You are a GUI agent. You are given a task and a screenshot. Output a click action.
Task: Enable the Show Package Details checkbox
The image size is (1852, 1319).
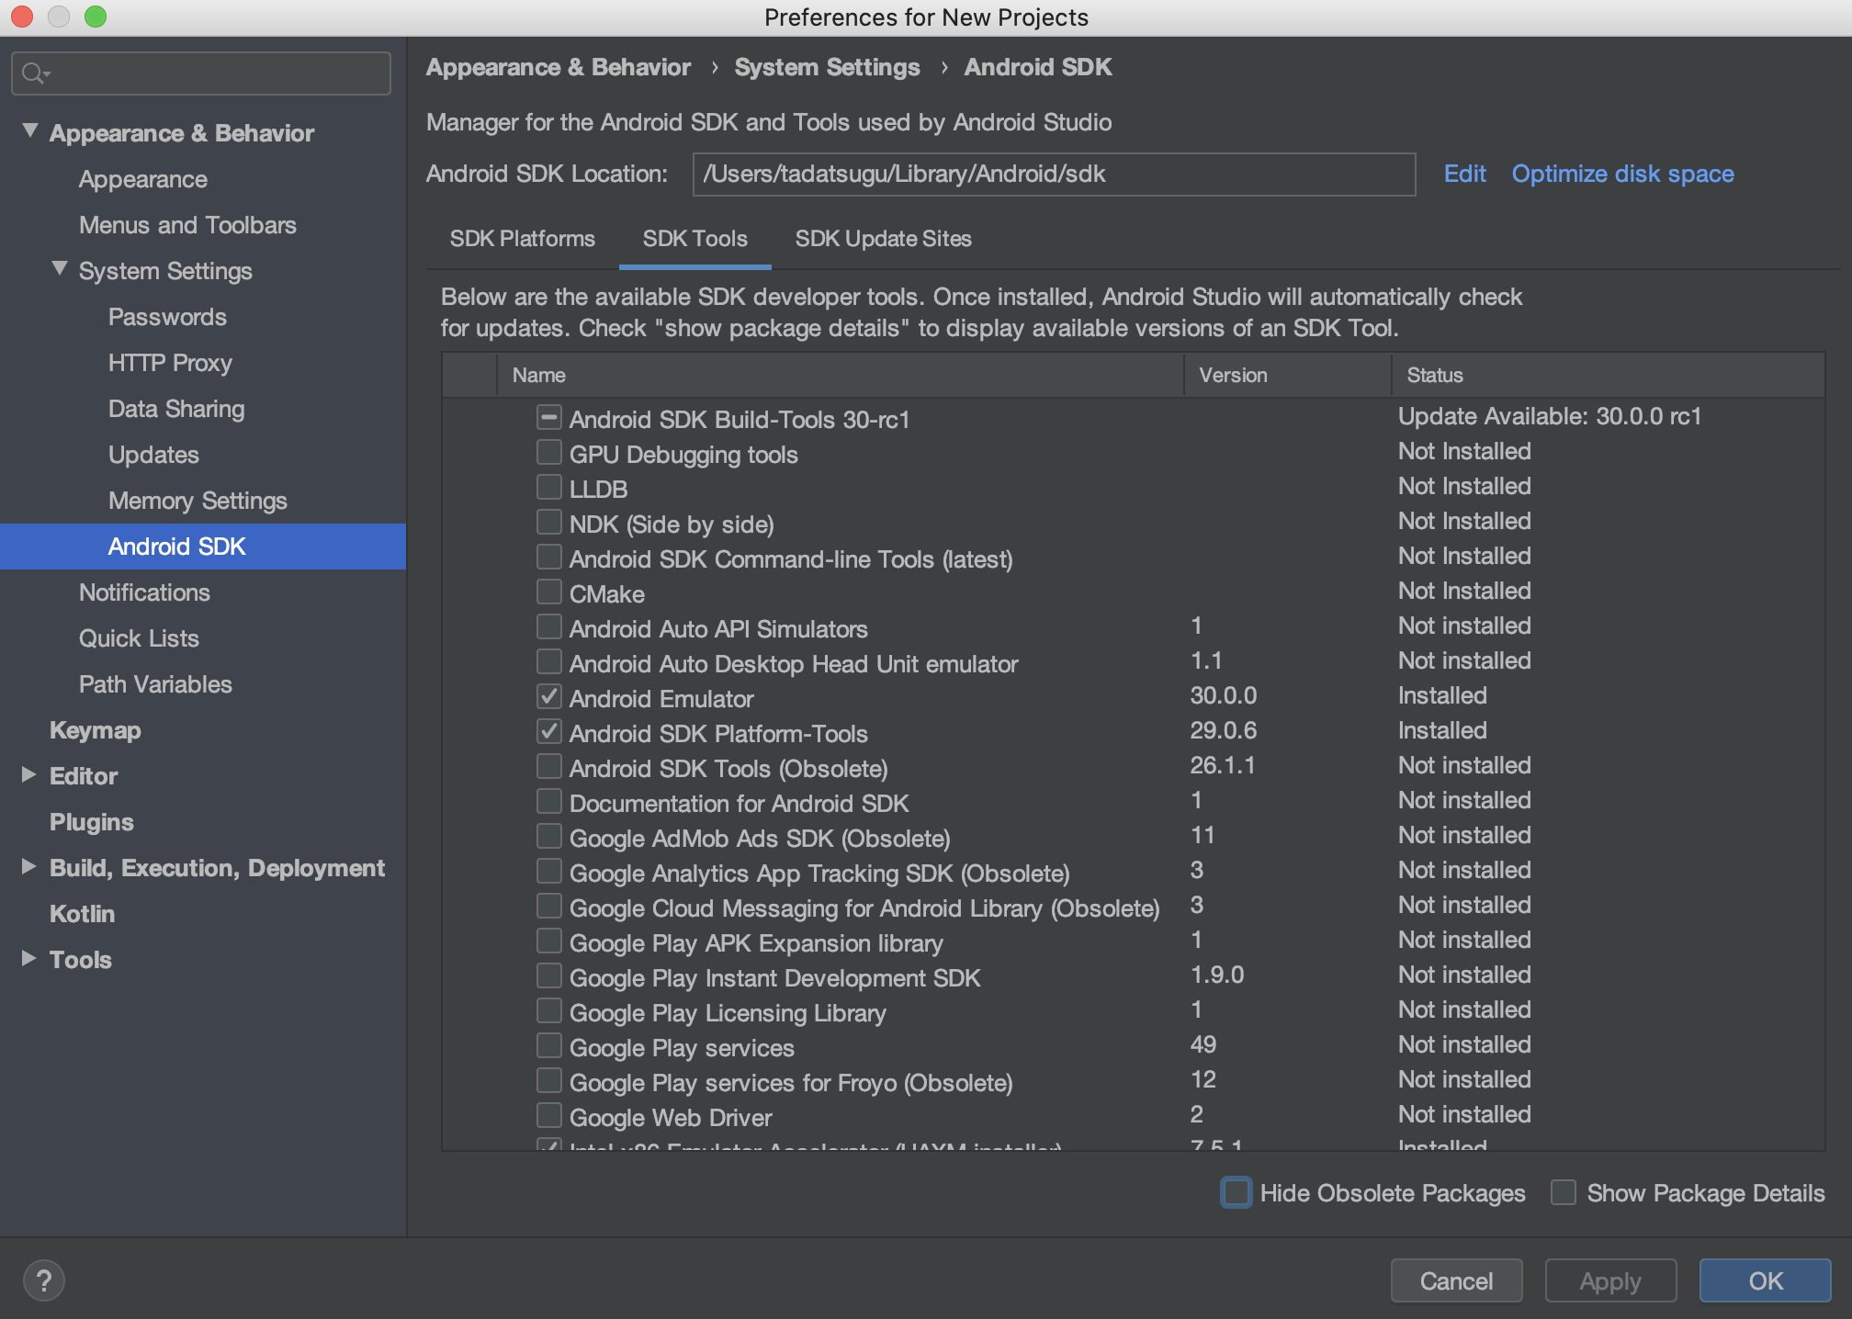1563,1192
